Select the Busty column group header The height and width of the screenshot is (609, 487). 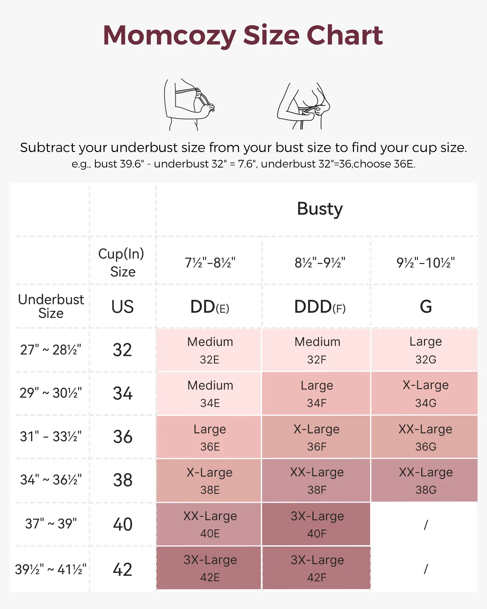[x=320, y=209]
